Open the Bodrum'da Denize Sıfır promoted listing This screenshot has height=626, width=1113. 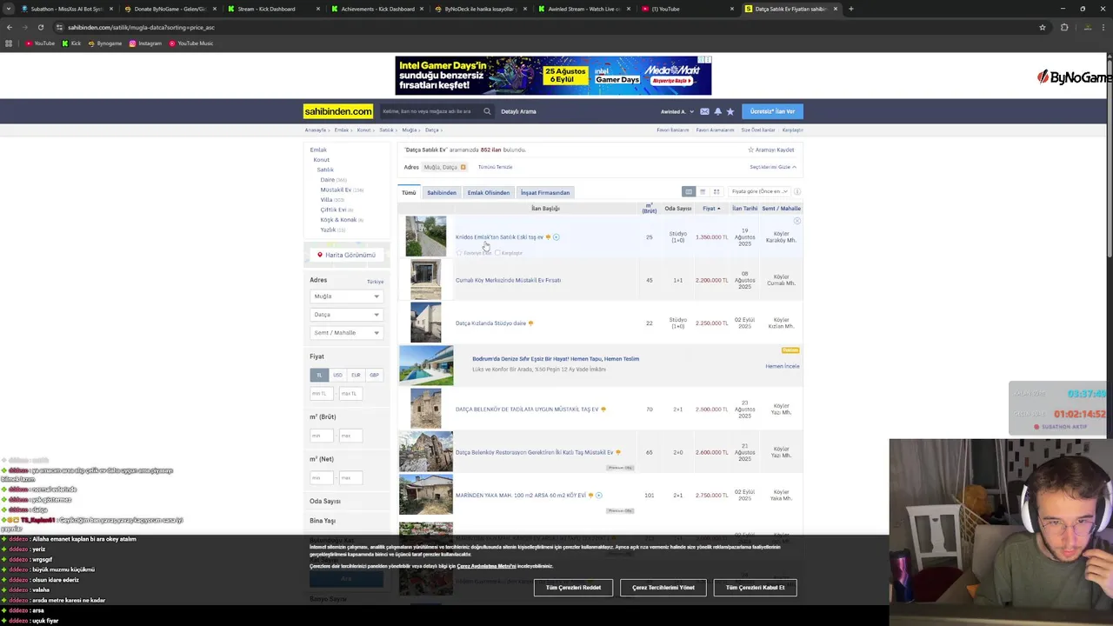pos(555,359)
